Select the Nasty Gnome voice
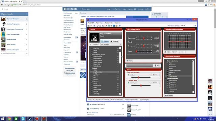216x121 pixels. pos(97,89)
